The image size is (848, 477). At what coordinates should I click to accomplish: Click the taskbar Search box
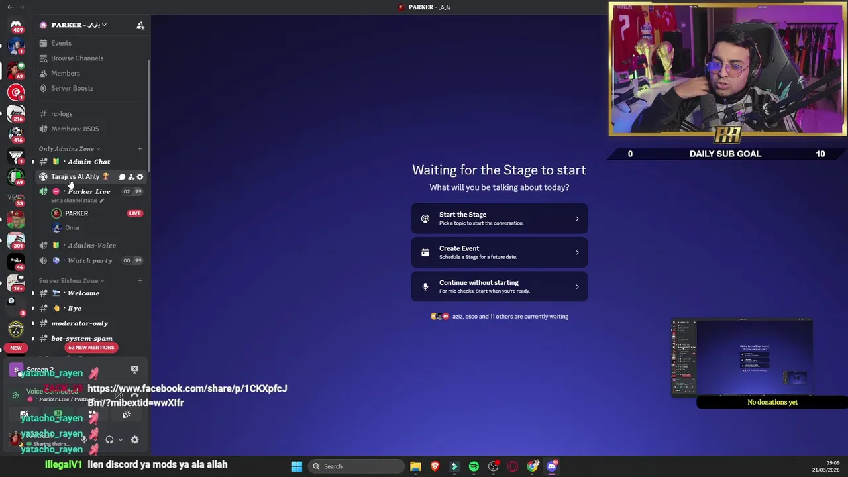point(358,466)
